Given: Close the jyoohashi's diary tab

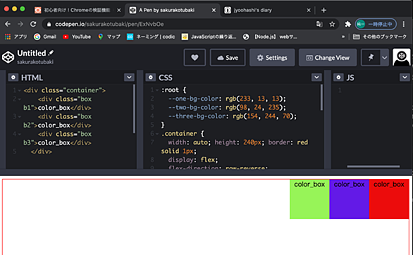Looking at the screenshot, I should 309,11.
